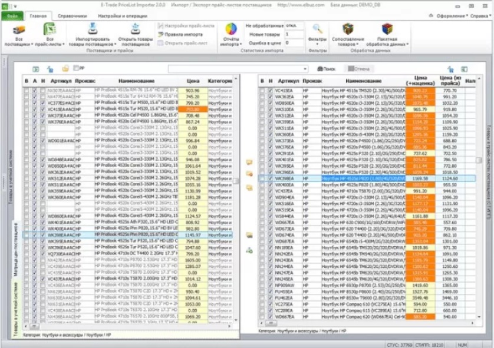Toggle column В checkbox for VC415EA row
Viewport: 494px width, 348px height.
[26, 109]
